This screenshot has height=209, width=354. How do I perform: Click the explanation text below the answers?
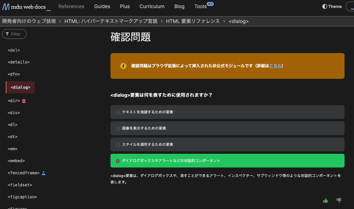[x=226, y=179]
